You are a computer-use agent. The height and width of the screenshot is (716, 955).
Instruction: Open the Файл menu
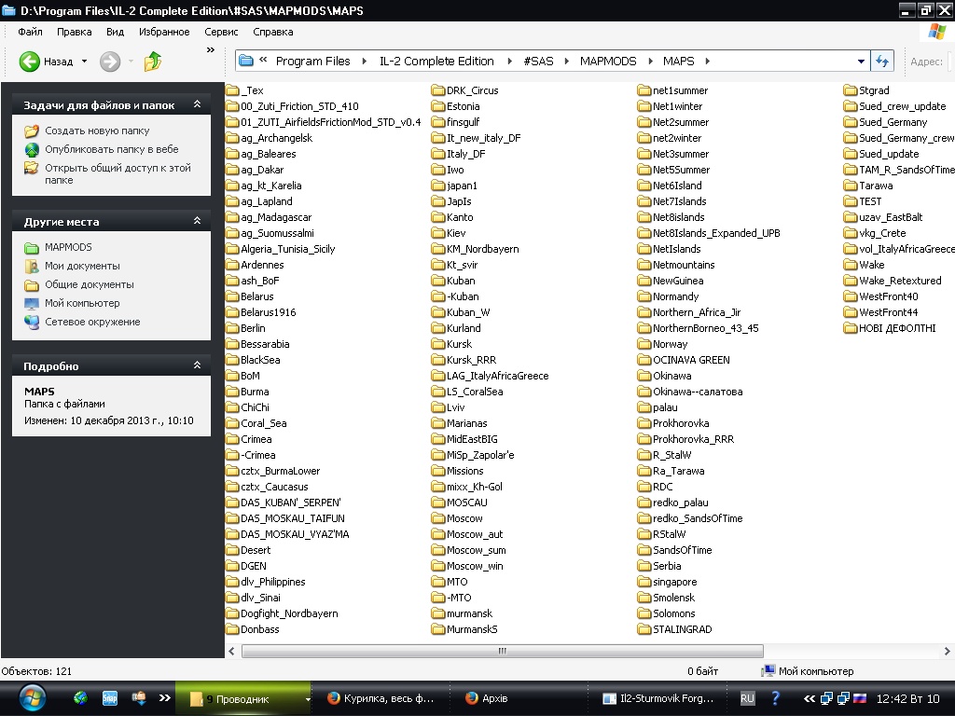[30, 32]
